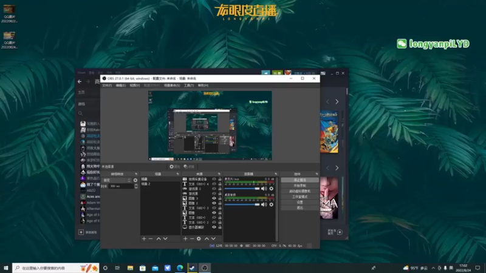Toggle visibility of 视频采集设备 source
Screen dimensions: 486x273
tap(214, 179)
